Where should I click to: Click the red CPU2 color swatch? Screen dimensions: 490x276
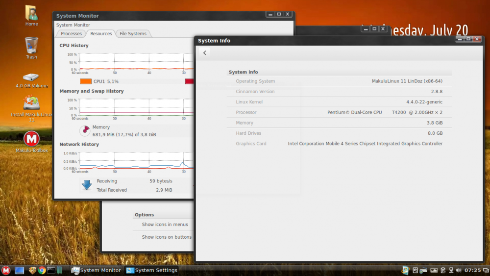pyautogui.click(x=189, y=81)
